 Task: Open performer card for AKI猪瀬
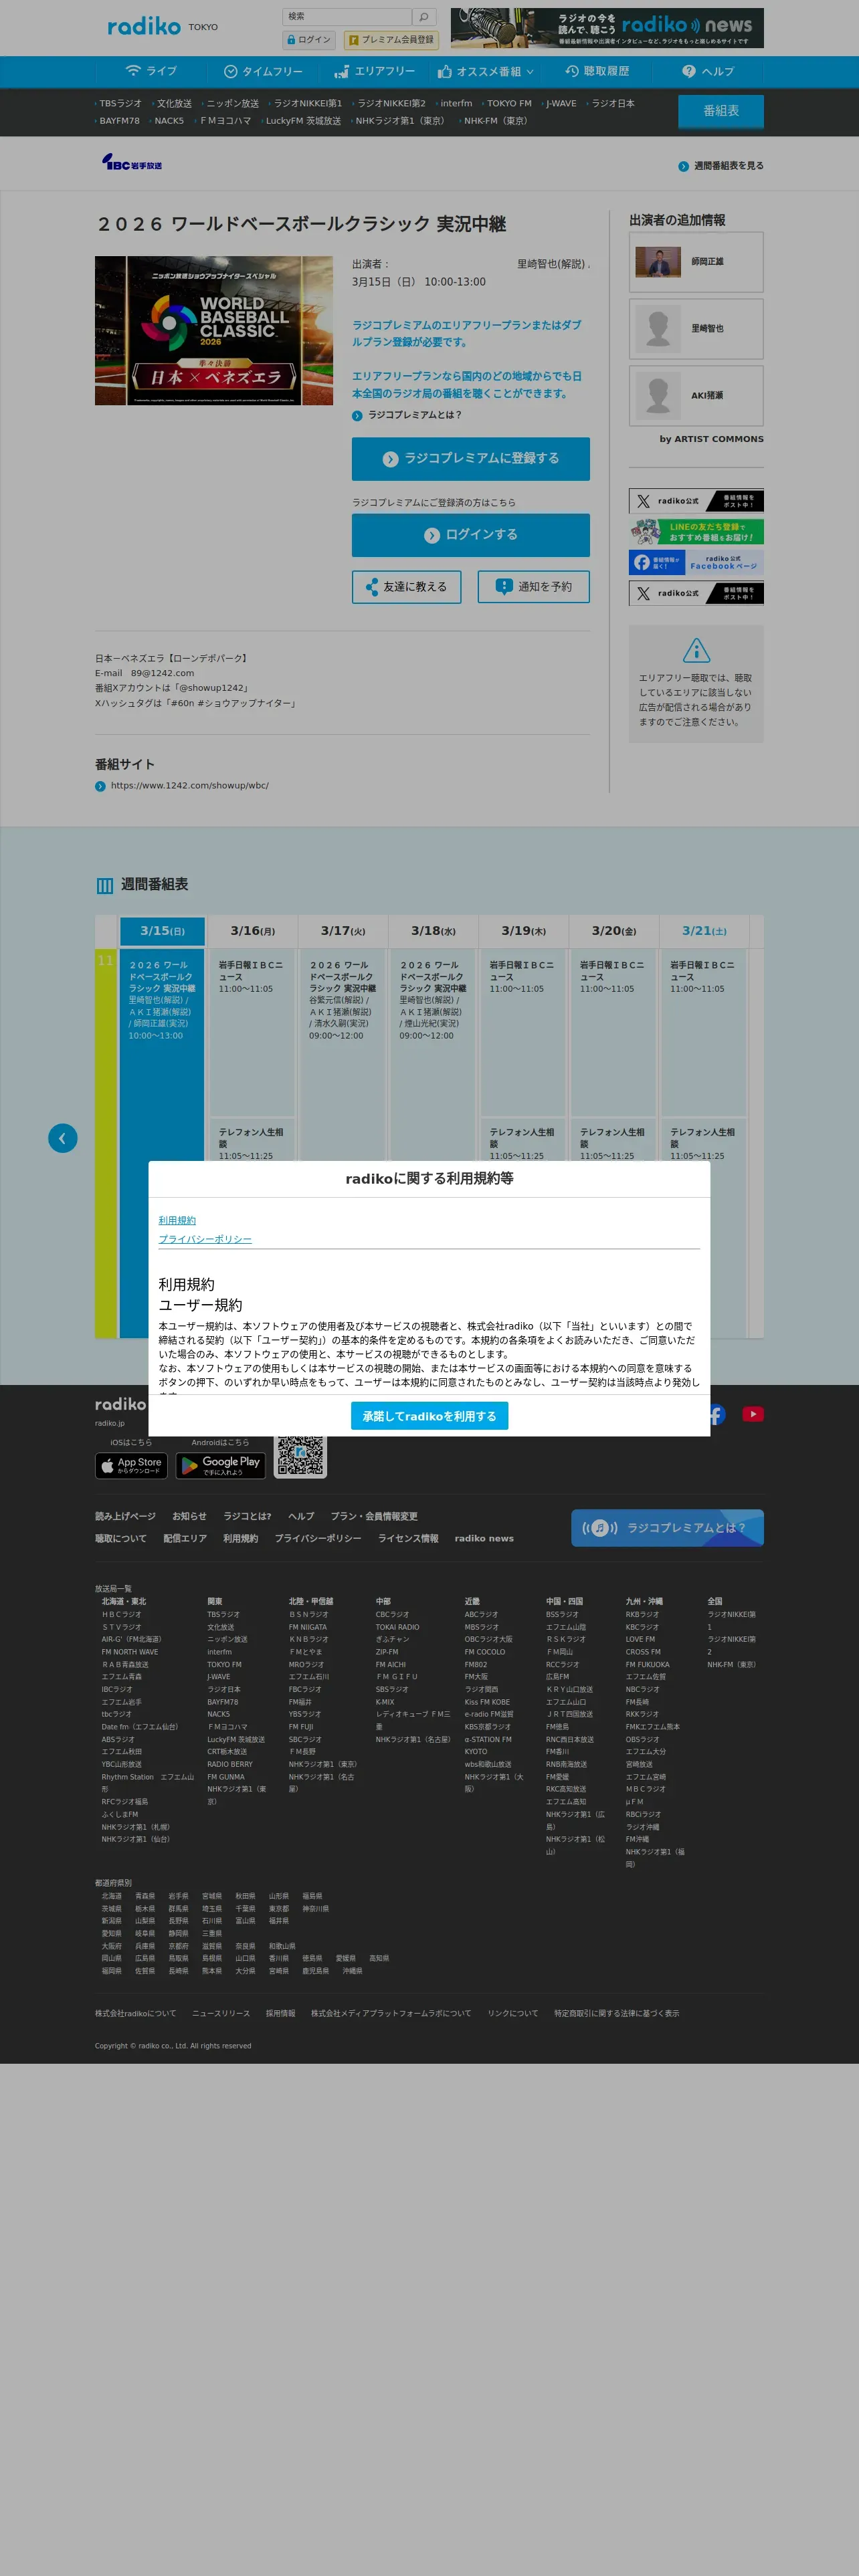tap(696, 396)
